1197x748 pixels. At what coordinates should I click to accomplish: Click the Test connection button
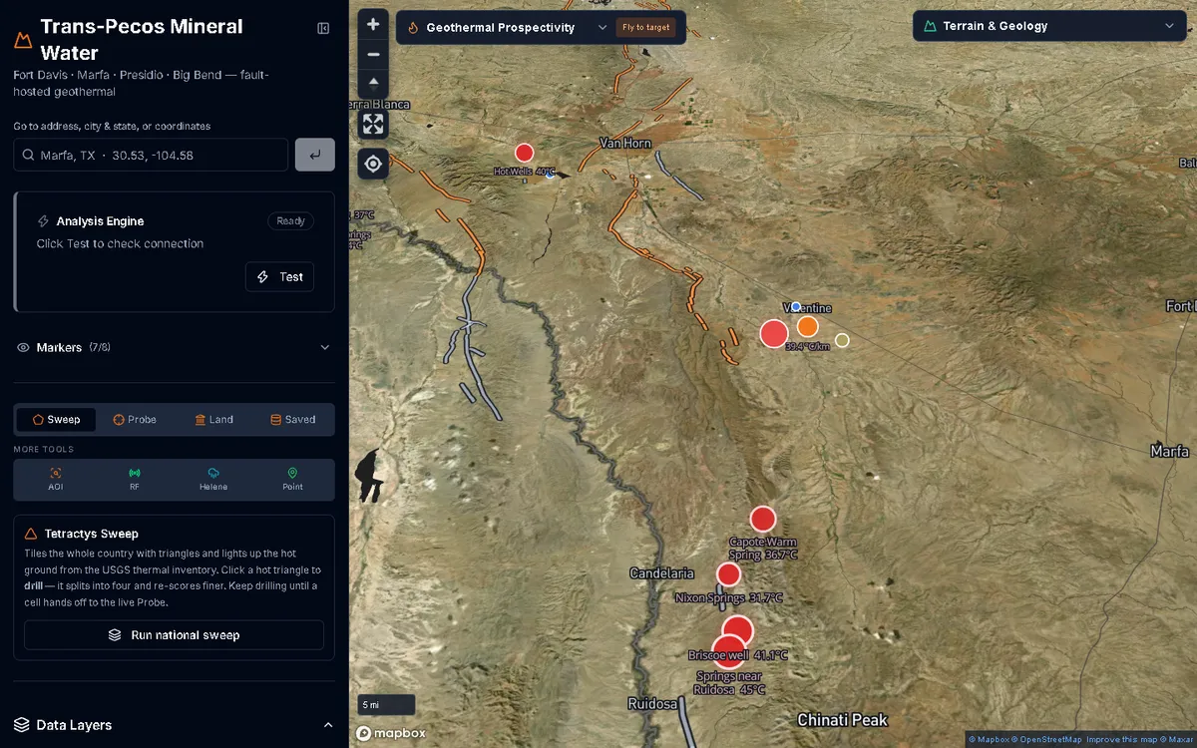(279, 277)
